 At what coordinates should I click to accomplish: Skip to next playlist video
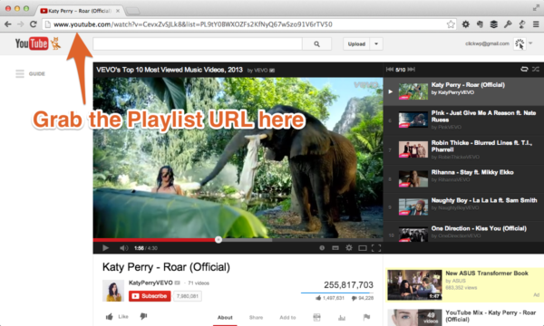tap(412, 70)
